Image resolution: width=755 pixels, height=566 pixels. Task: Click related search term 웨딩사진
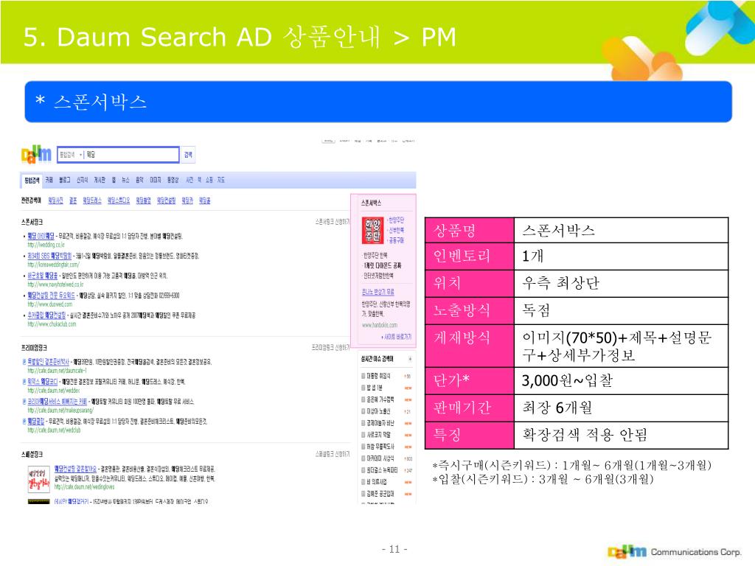(x=56, y=200)
